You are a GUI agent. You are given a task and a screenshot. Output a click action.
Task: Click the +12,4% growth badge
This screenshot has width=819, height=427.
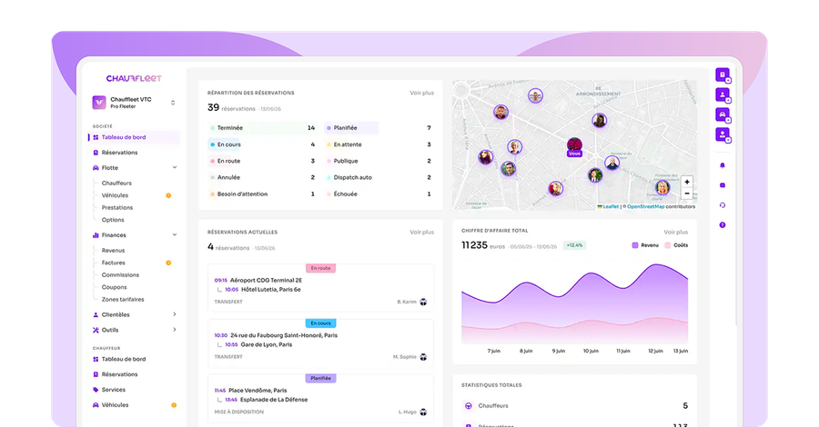(x=574, y=245)
